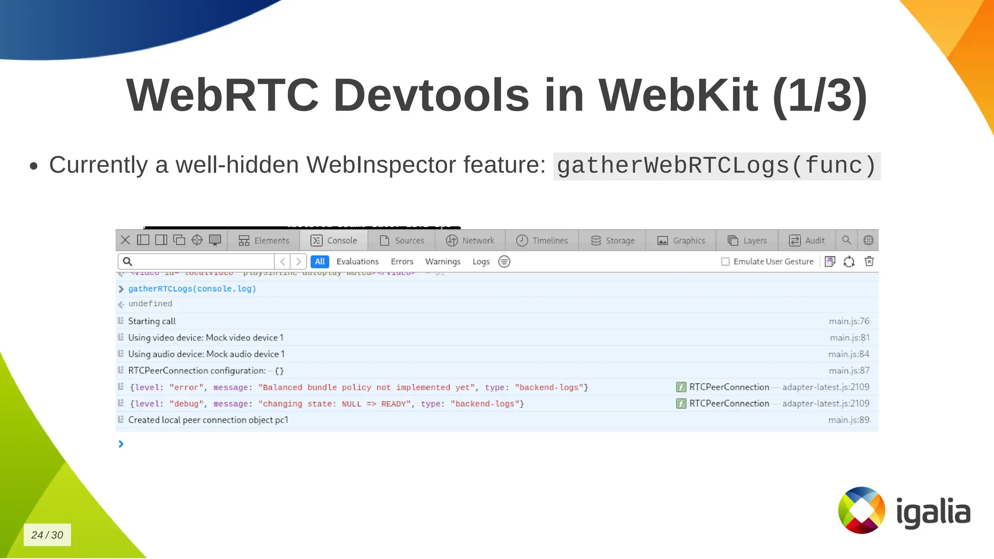994x559 pixels.
Task: Click the undefined result line
Action: point(150,304)
